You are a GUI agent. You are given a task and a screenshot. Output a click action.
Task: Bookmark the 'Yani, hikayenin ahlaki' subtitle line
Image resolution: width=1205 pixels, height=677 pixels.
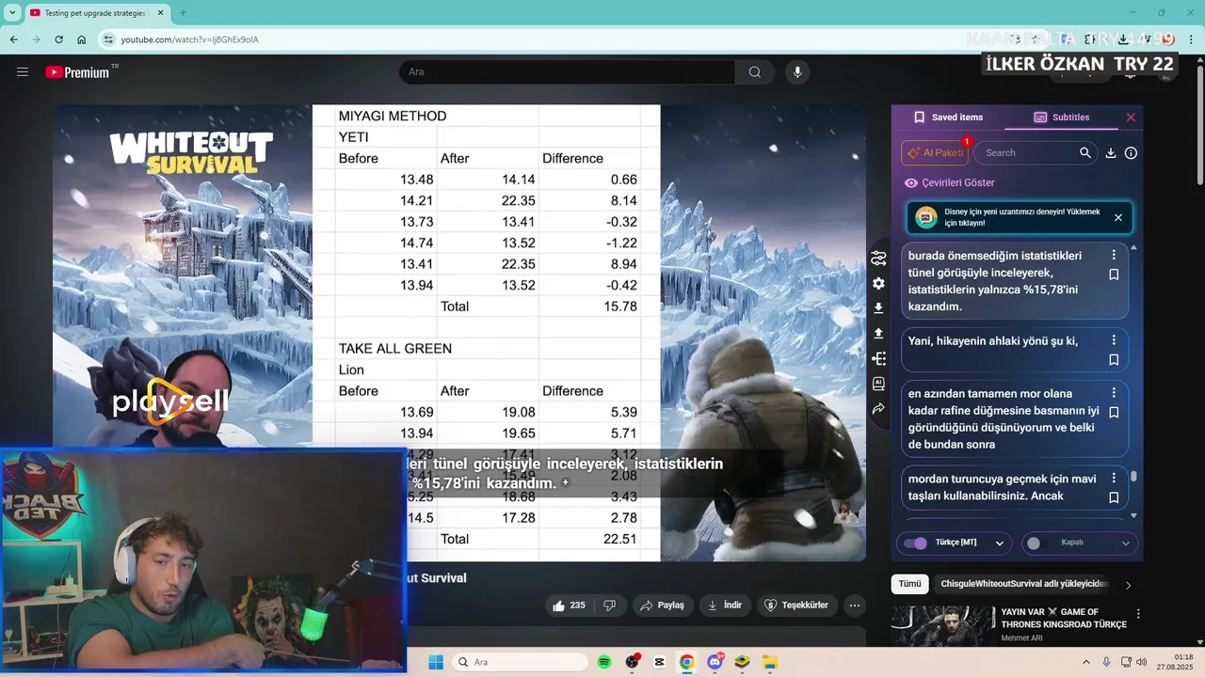pyautogui.click(x=1114, y=359)
